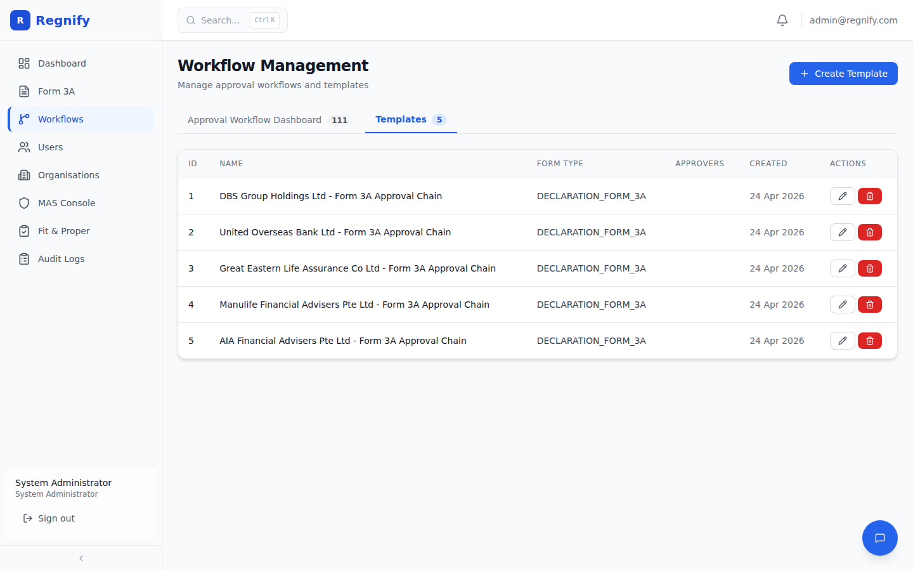Open Form 3A in the sidebar

[81, 91]
